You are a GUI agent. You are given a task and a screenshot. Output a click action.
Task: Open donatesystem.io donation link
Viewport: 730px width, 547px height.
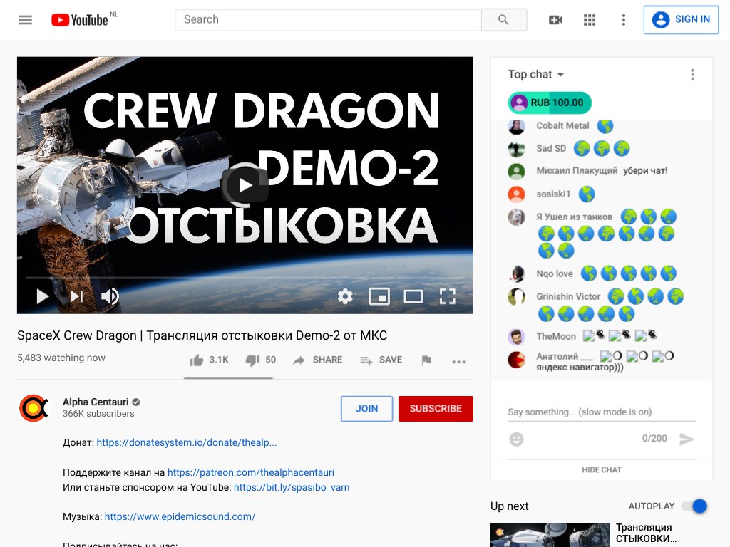pyautogui.click(x=187, y=442)
